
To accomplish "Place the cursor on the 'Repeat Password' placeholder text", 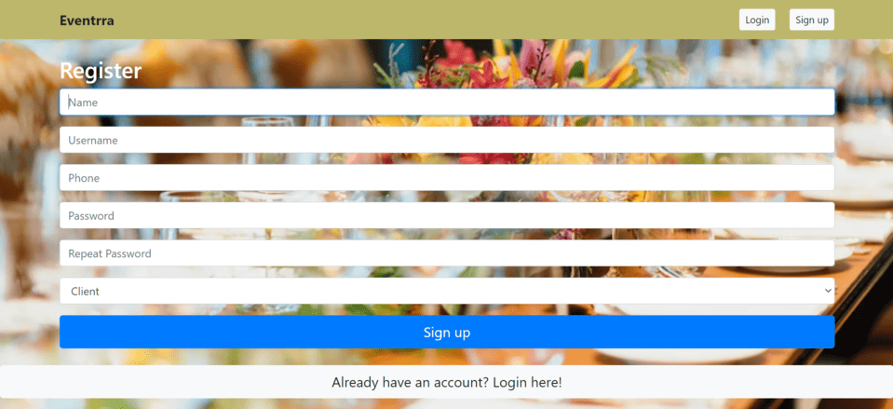I will pos(110,254).
